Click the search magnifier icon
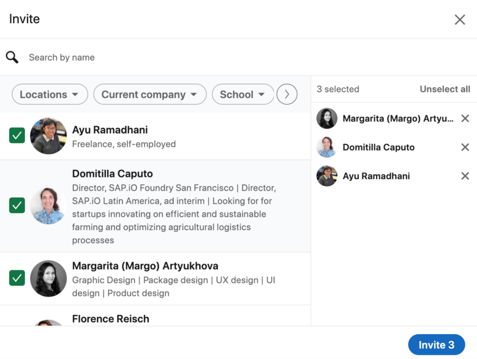The width and height of the screenshot is (477, 359). click(12, 57)
